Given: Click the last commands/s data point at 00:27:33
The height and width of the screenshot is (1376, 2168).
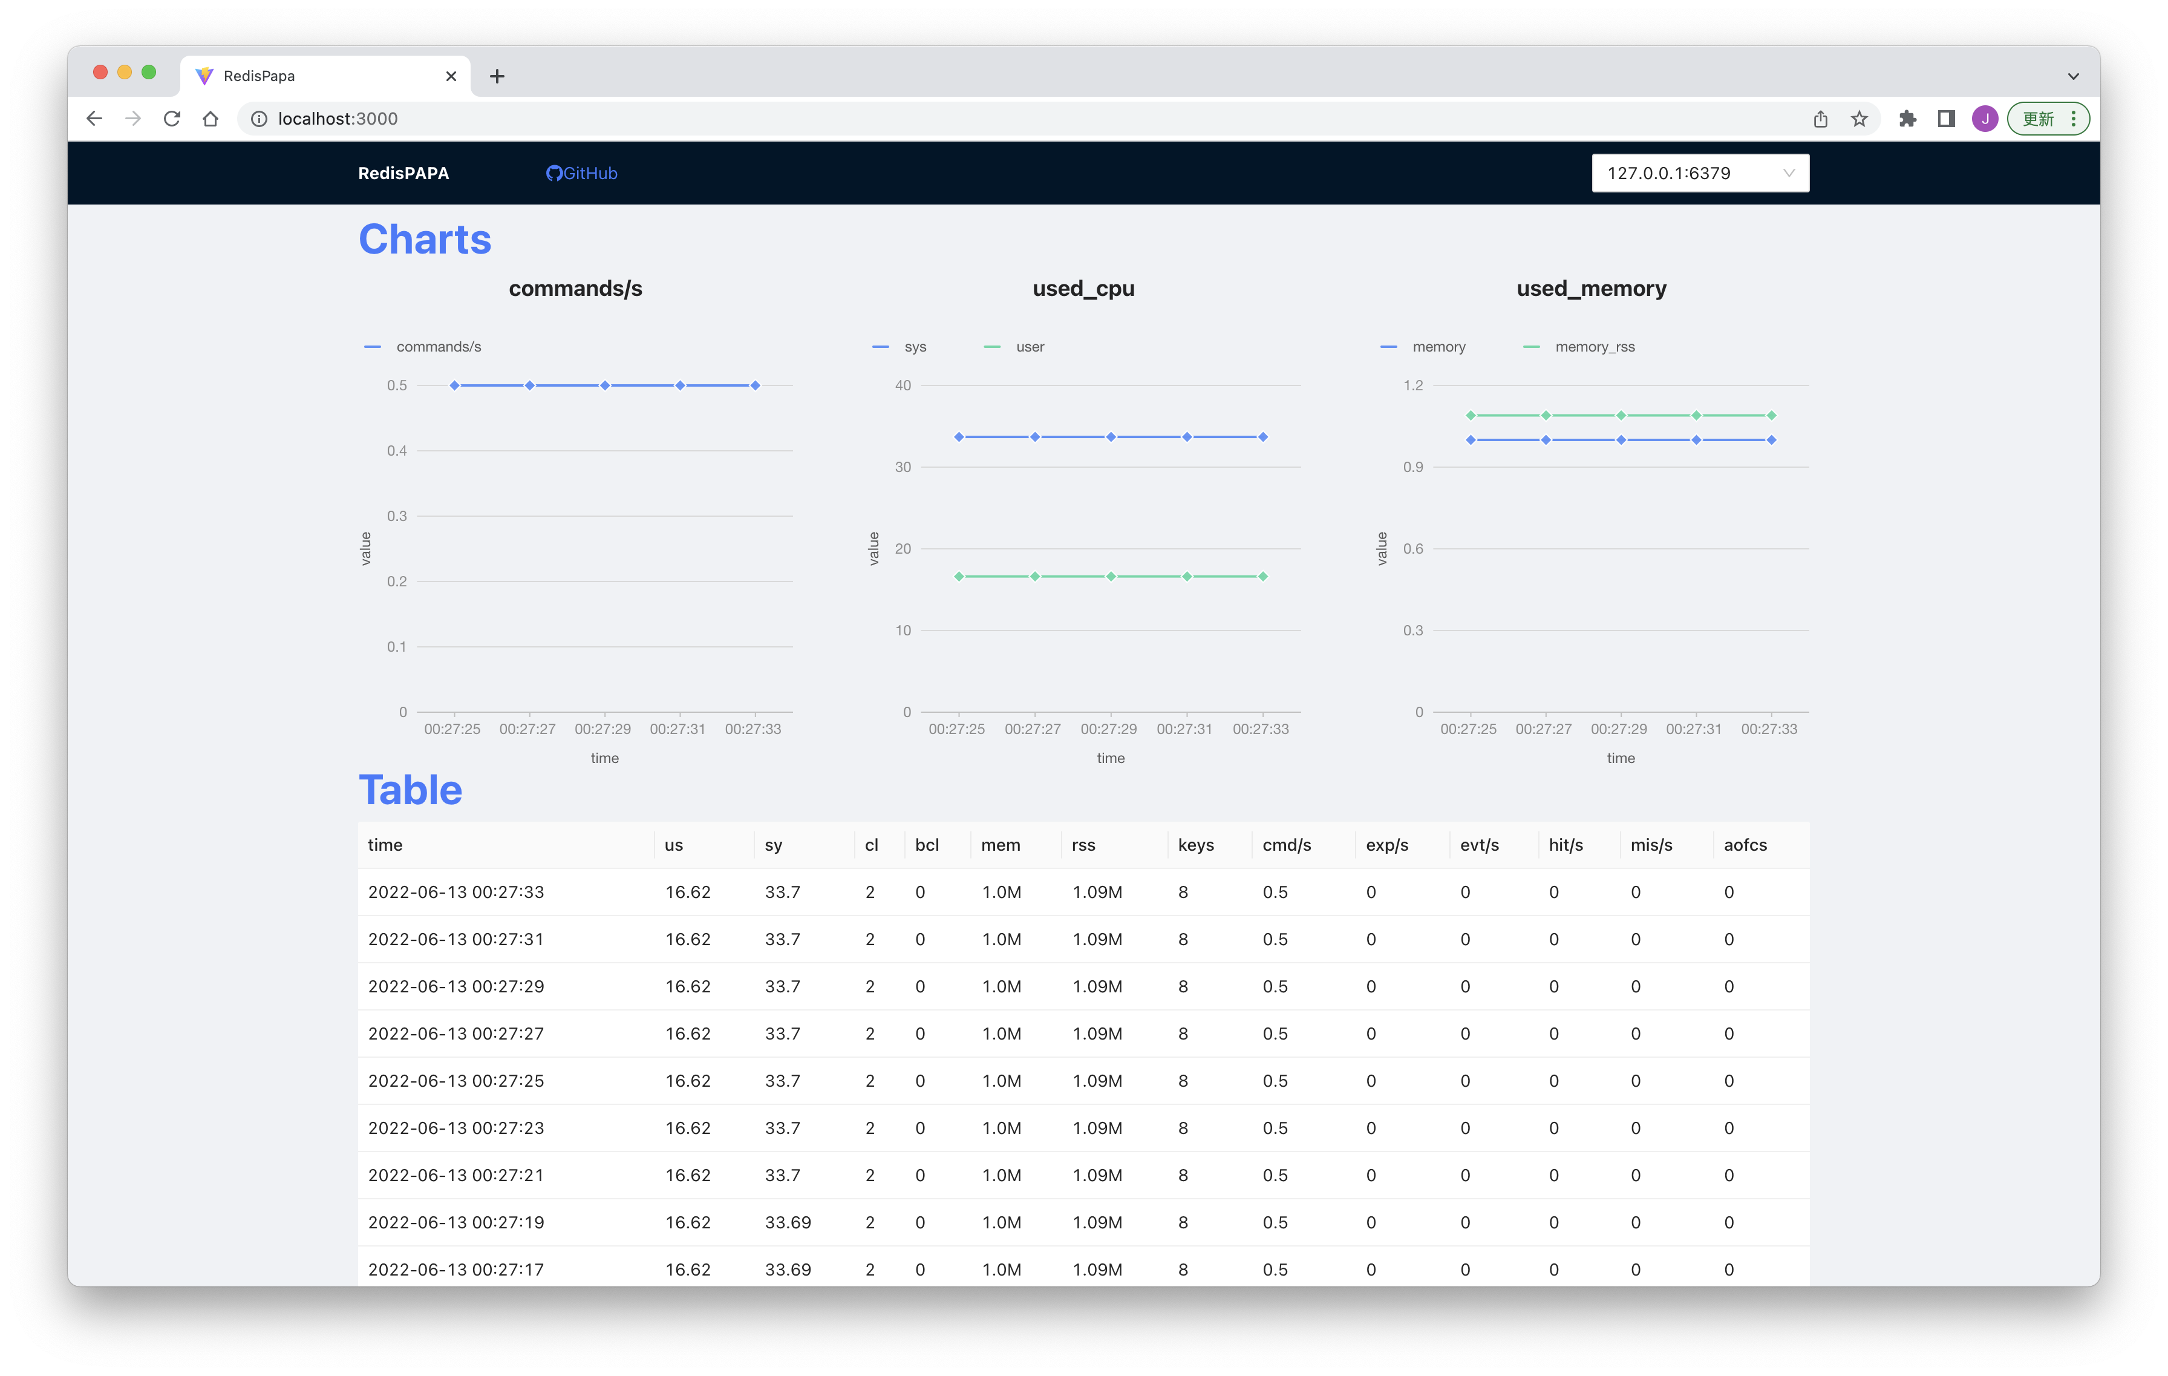Looking at the screenshot, I should click(756, 385).
